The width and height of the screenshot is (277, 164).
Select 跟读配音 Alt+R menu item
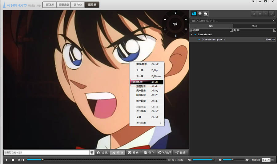point(147,82)
